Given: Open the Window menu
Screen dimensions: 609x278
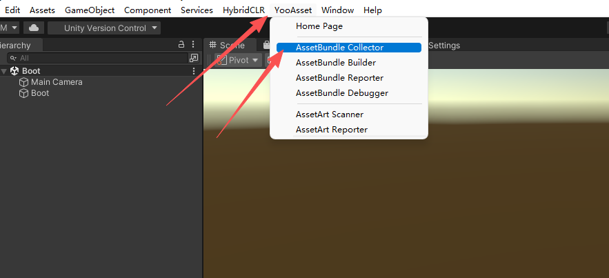Looking at the screenshot, I should tap(337, 10).
